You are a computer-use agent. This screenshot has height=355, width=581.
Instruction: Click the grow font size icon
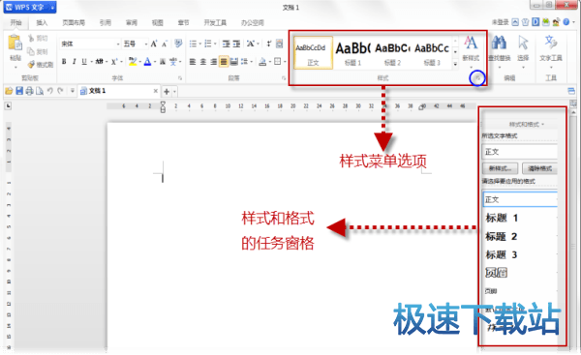pos(154,44)
